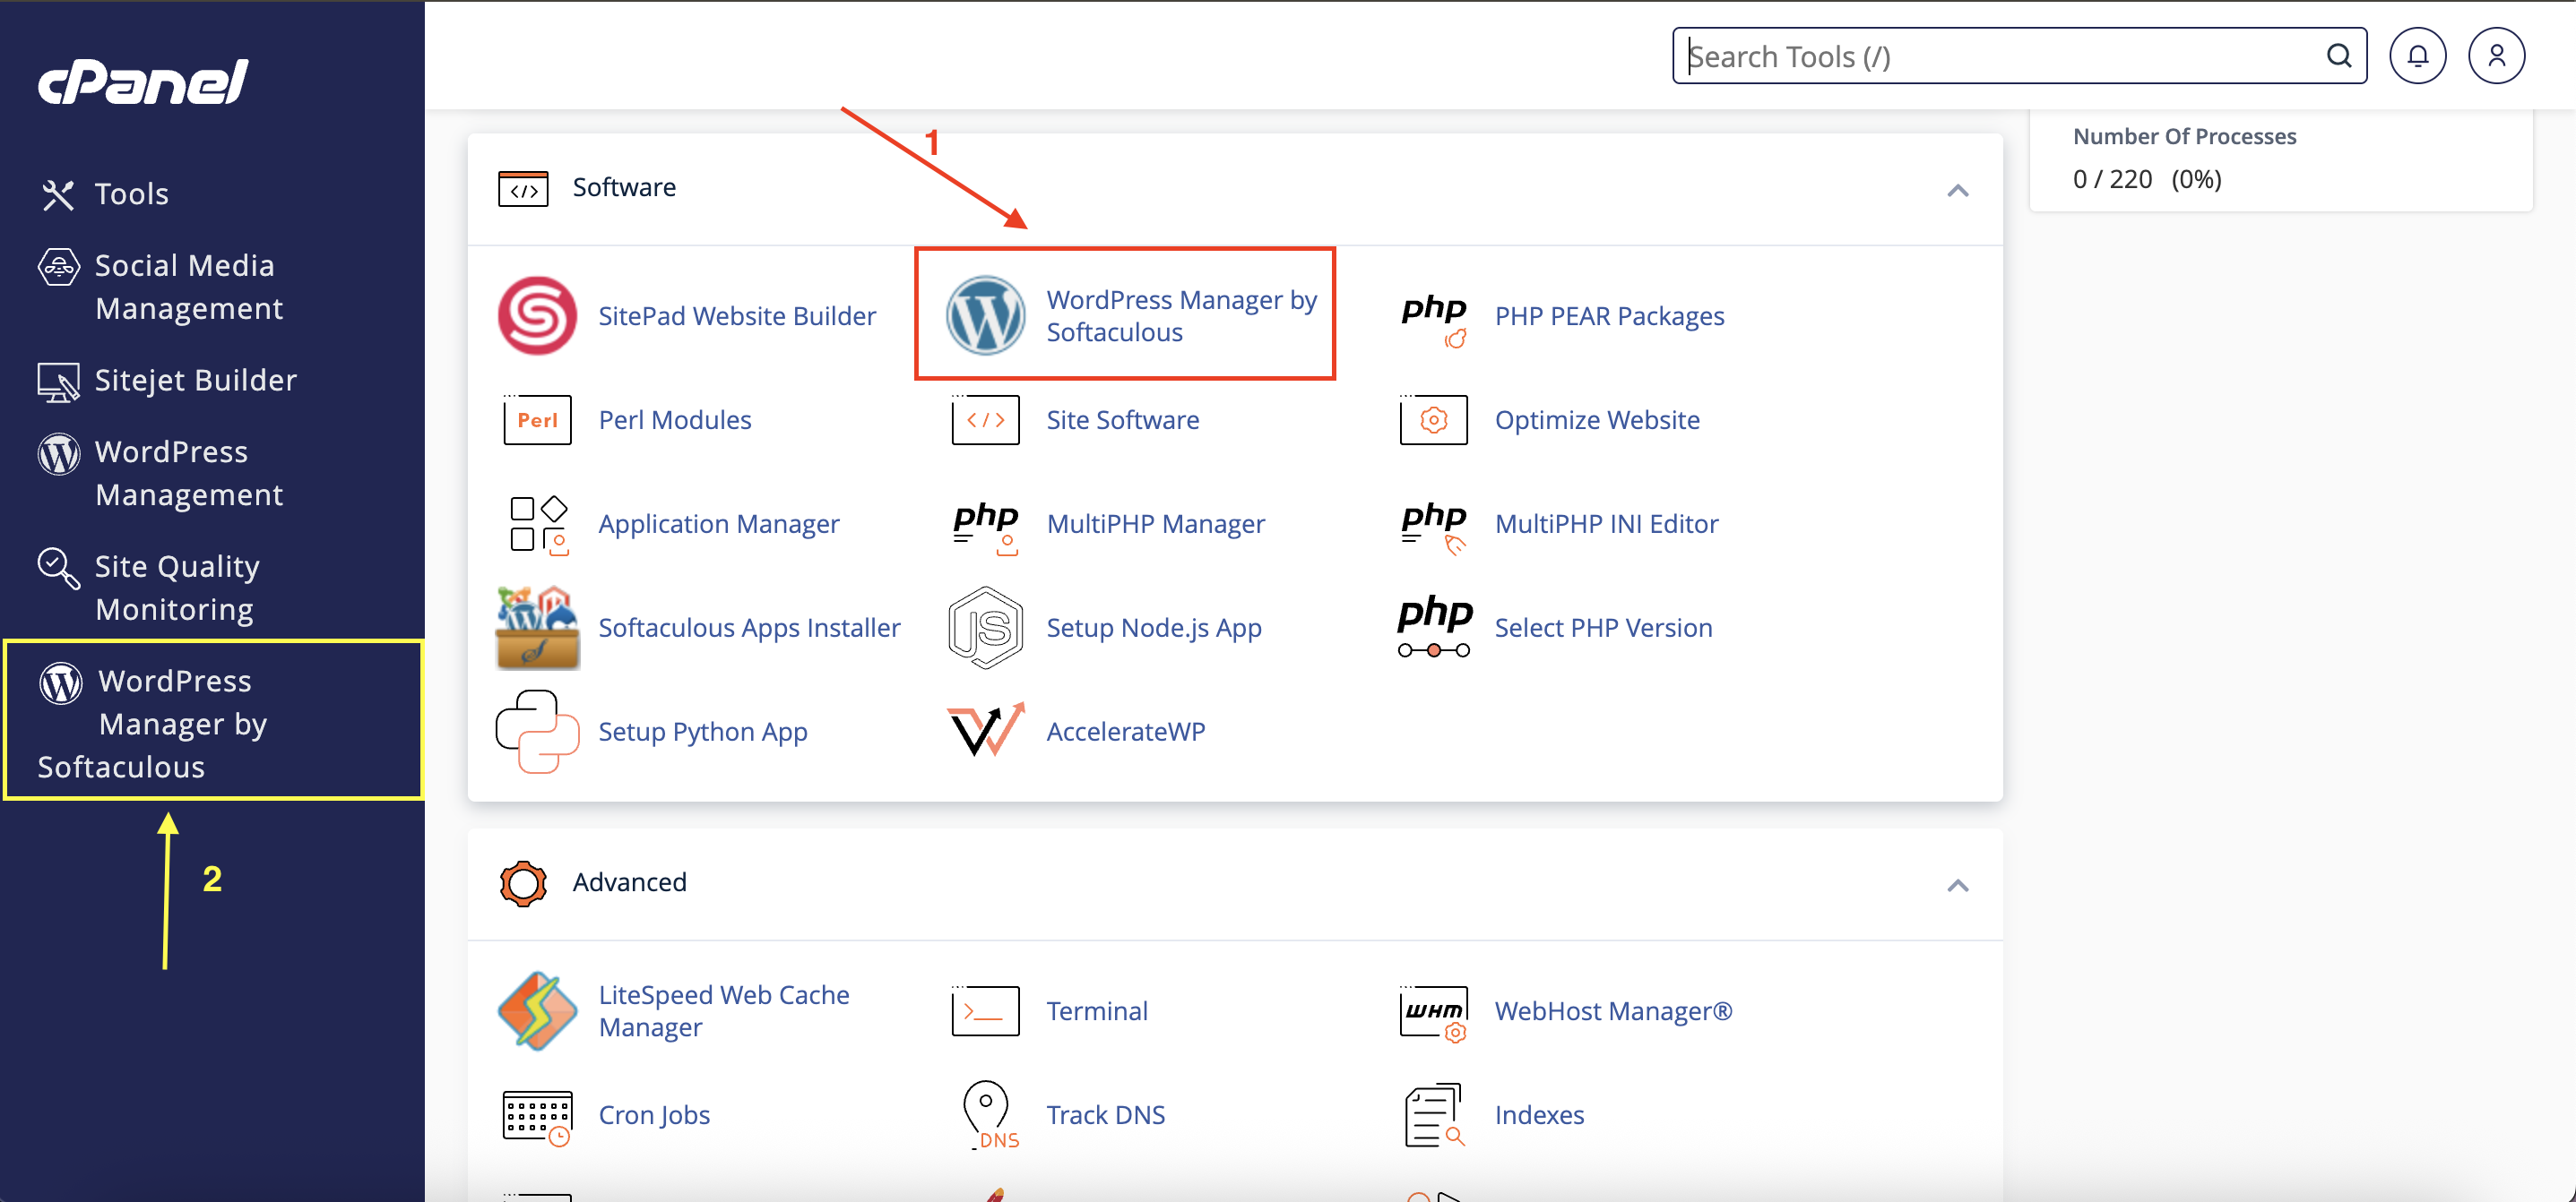Open the Terminal icon
2576x1202 pixels.
coord(985,1011)
